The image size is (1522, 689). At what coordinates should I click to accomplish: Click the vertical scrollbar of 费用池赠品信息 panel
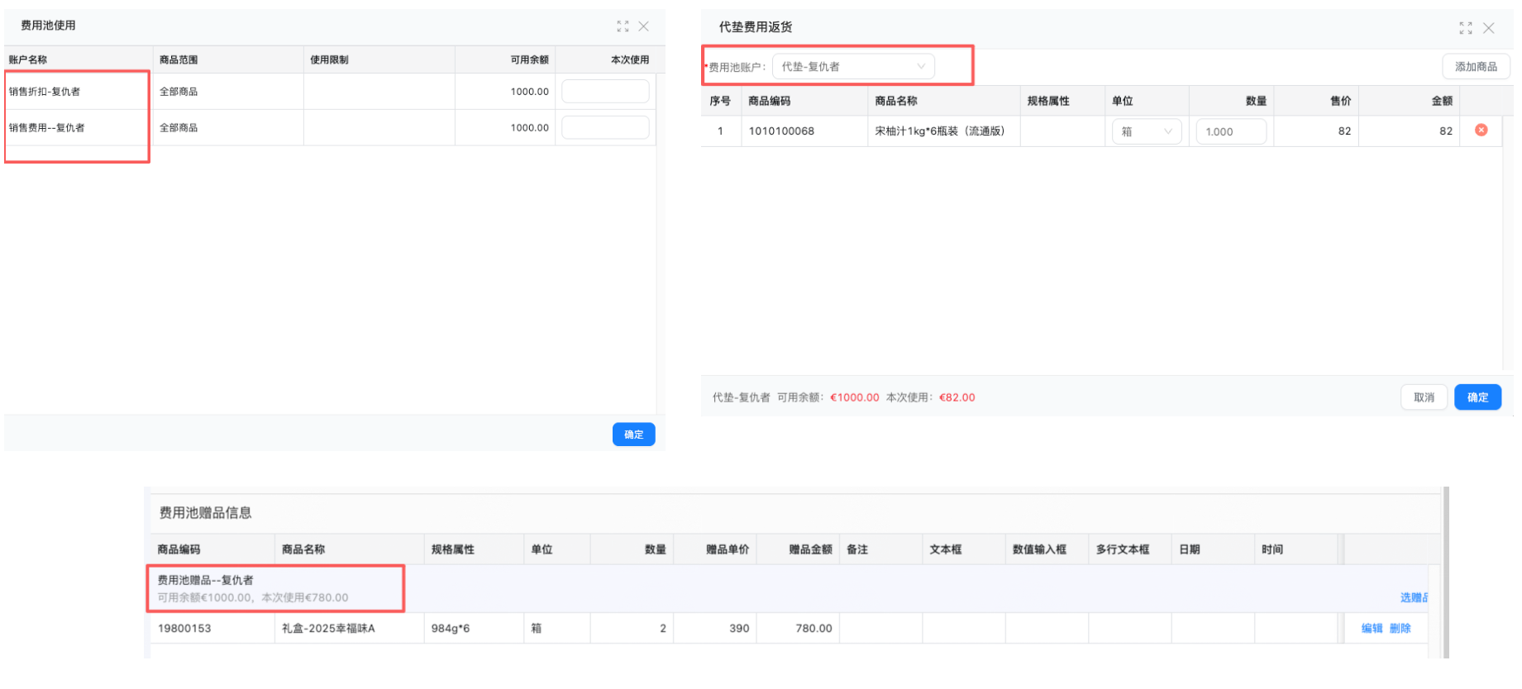point(1446,572)
